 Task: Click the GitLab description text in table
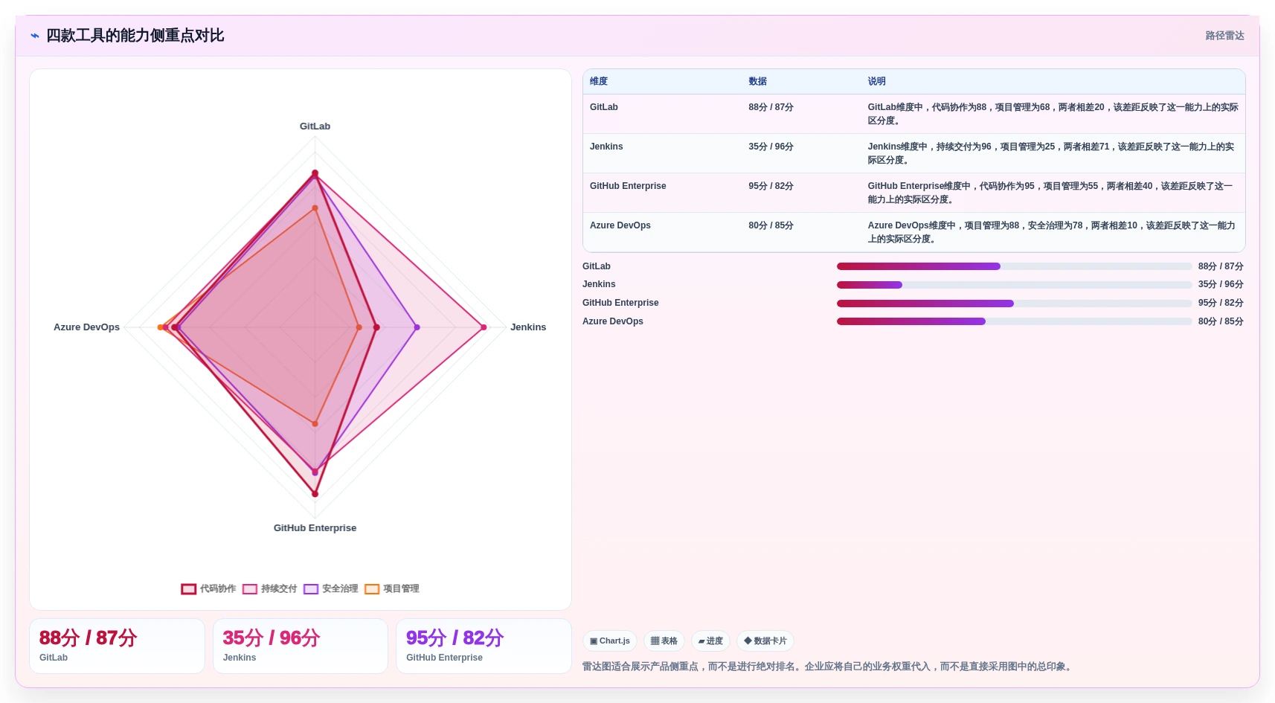[x=1053, y=114]
